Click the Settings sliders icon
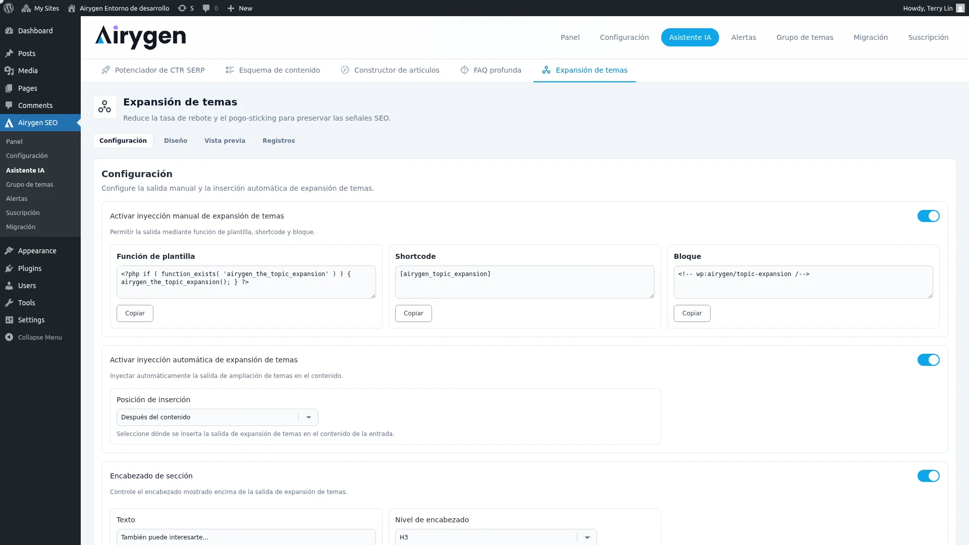The height and width of the screenshot is (545, 969). (x=9, y=320)
